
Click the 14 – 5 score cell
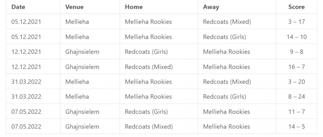(297, 127)
